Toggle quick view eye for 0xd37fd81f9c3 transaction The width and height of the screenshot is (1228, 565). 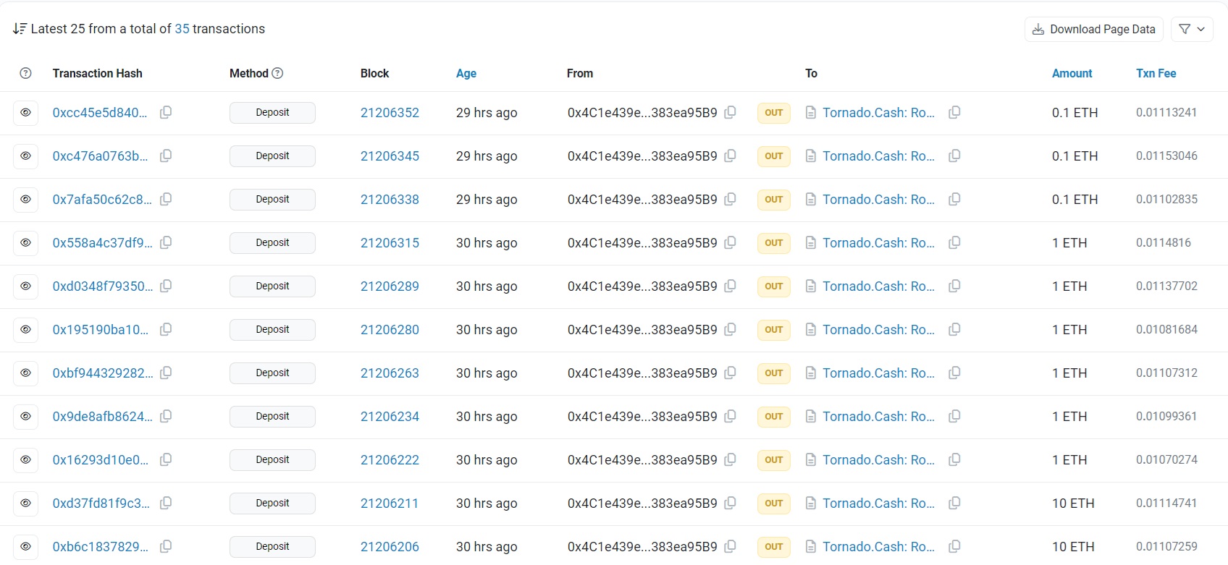[26, 504]
